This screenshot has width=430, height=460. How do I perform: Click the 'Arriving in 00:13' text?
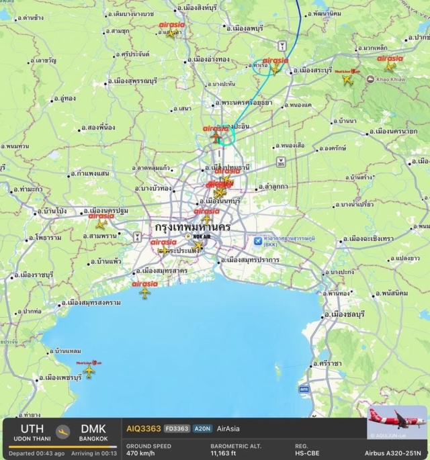94,453
